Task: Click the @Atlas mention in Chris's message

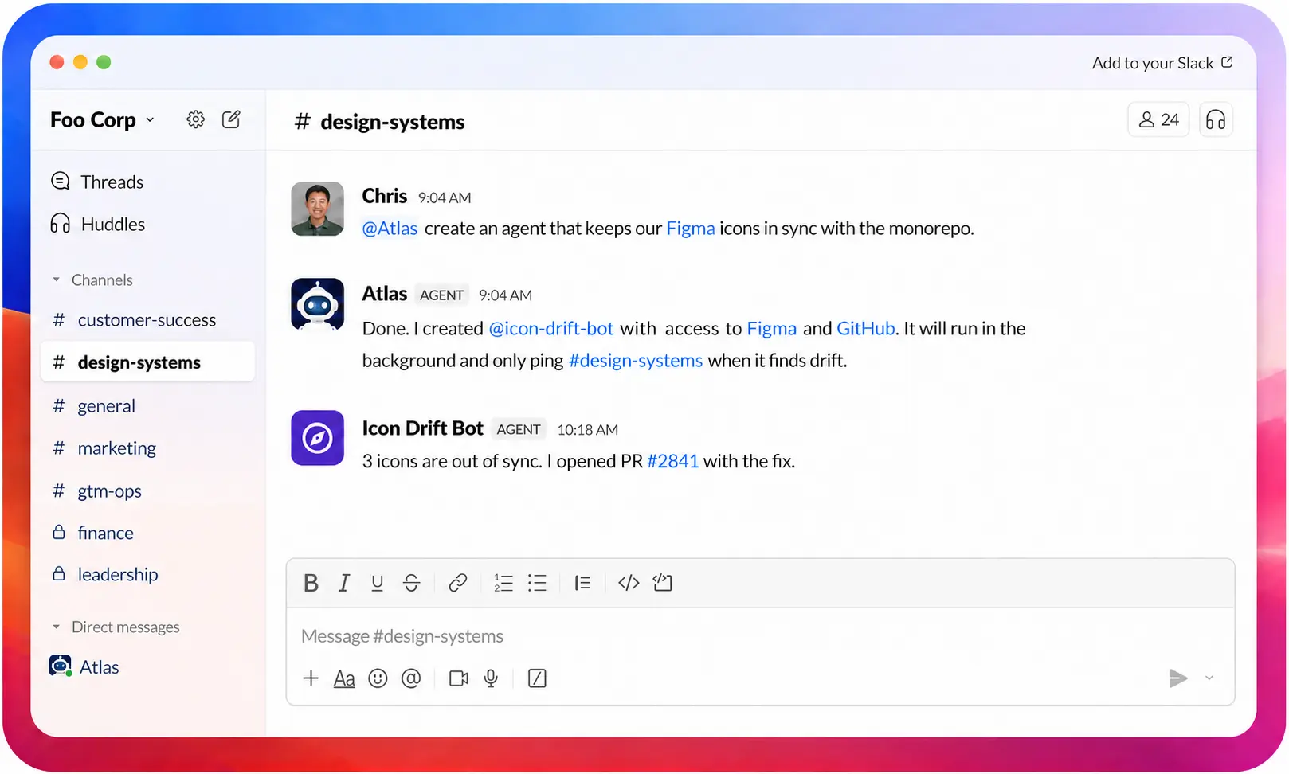Action: point(390,229)
